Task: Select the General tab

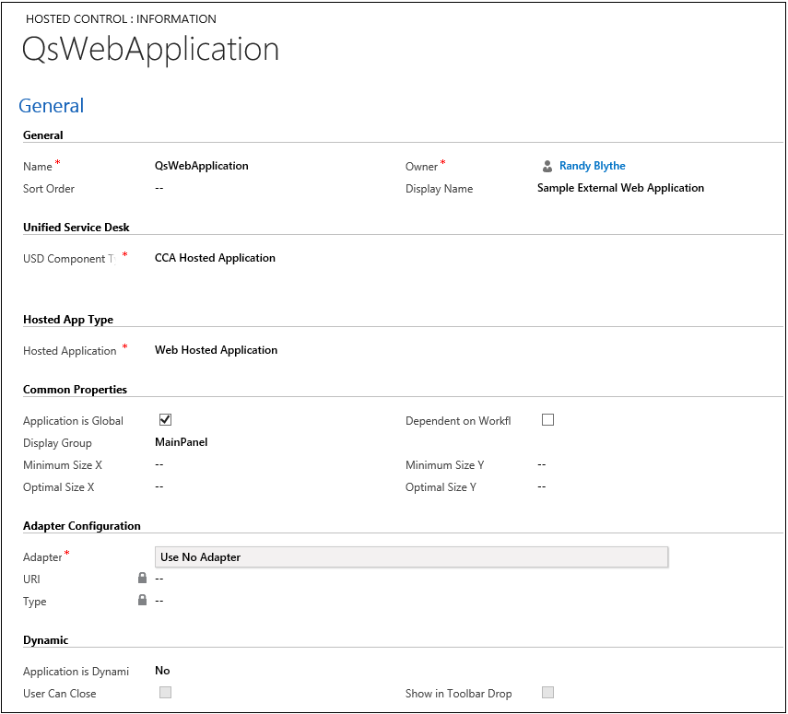Action: [51, 106]
